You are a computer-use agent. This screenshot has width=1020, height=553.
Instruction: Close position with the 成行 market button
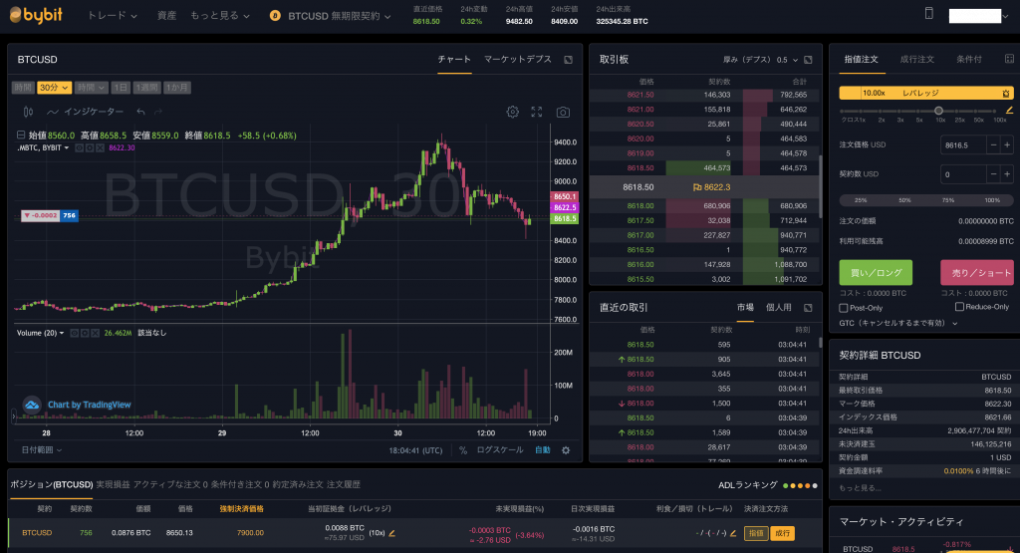click(x=783, y=533)
